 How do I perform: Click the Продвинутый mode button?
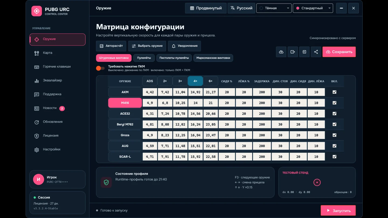(x=206, y=8)
